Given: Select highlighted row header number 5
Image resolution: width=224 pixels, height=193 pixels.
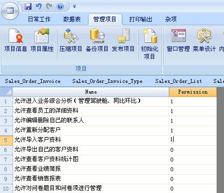Looking at the screenshot, I should click(x=6, y=140).
